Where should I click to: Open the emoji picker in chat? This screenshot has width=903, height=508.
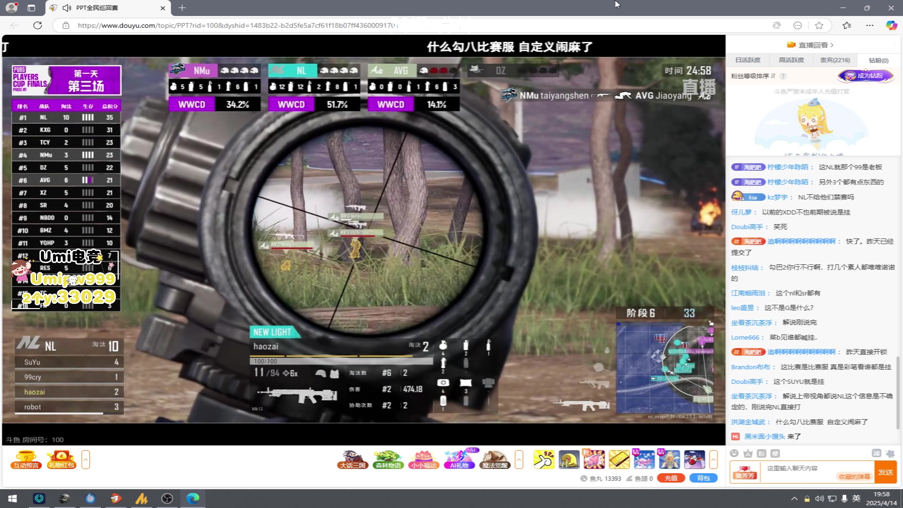pos(734,453)
